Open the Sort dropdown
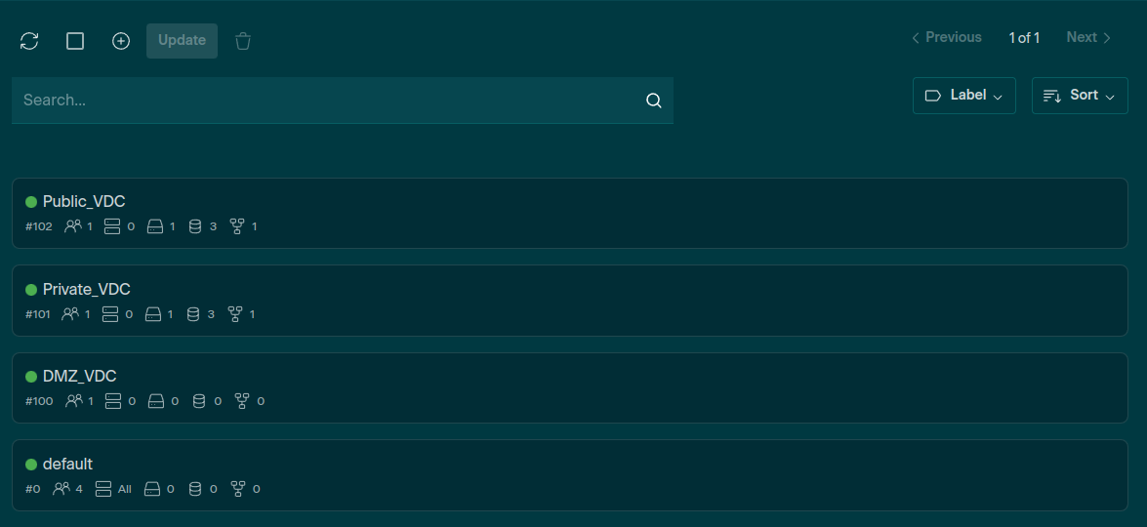 tap(1080, 96)
